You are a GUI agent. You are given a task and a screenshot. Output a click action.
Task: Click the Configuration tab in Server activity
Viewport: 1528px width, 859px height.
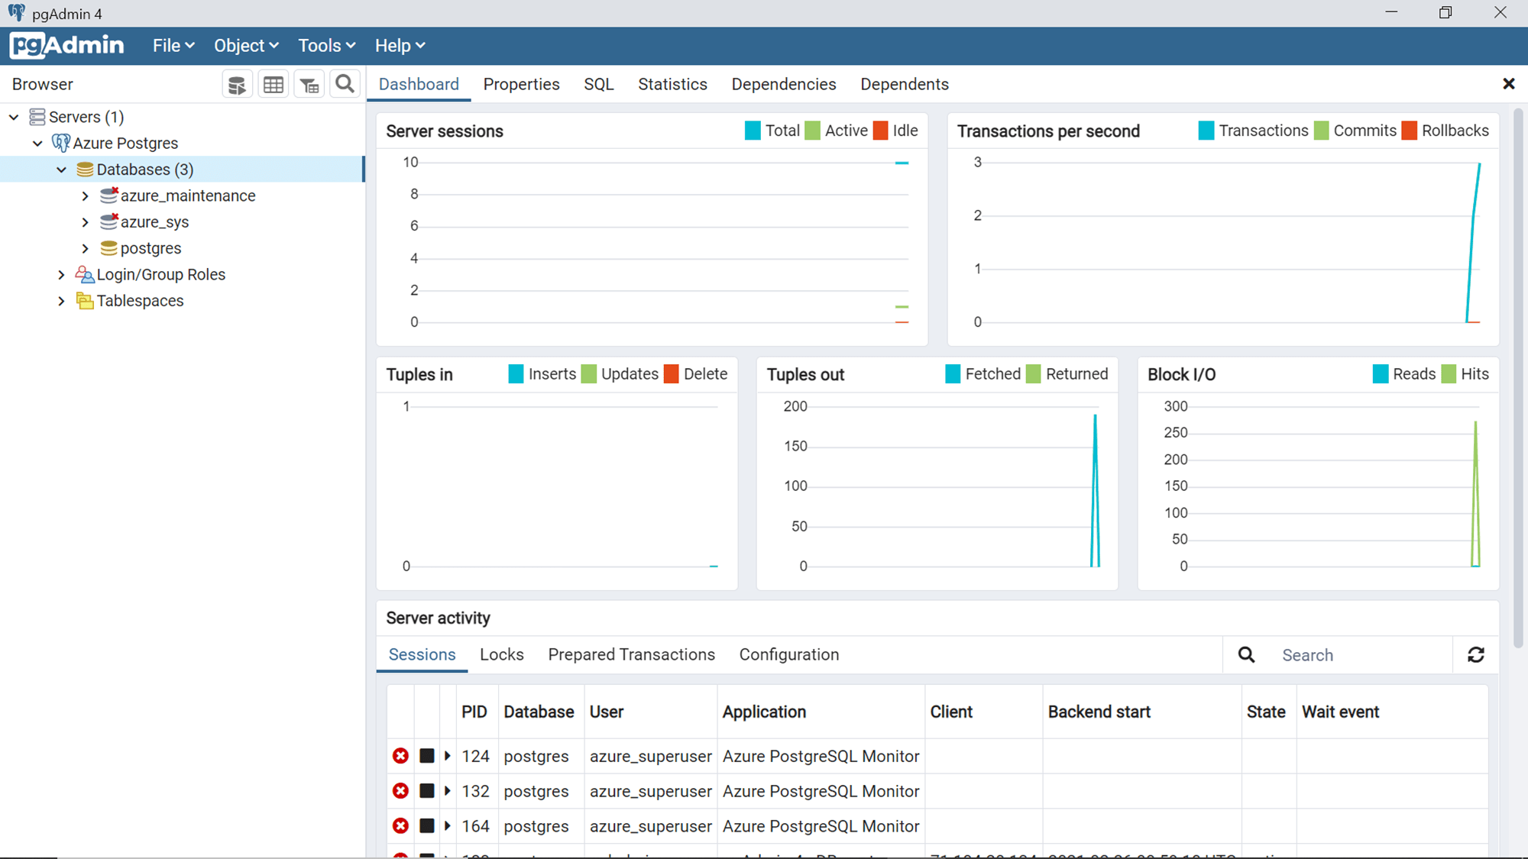click(789, 655)
